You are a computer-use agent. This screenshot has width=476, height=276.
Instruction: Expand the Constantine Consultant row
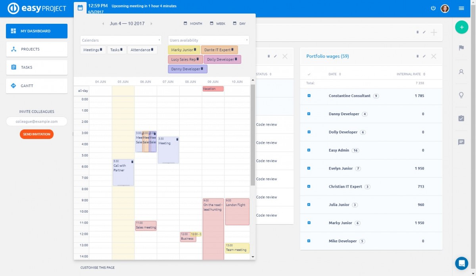point(309,96)
